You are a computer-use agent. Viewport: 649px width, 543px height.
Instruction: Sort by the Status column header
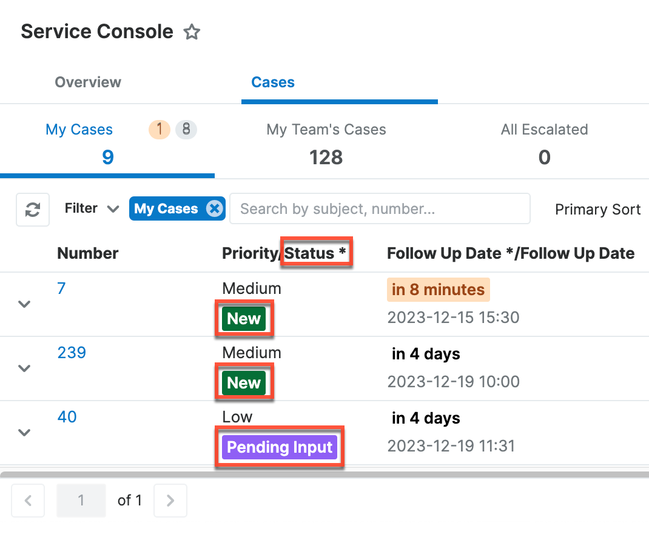coord(315,253)
